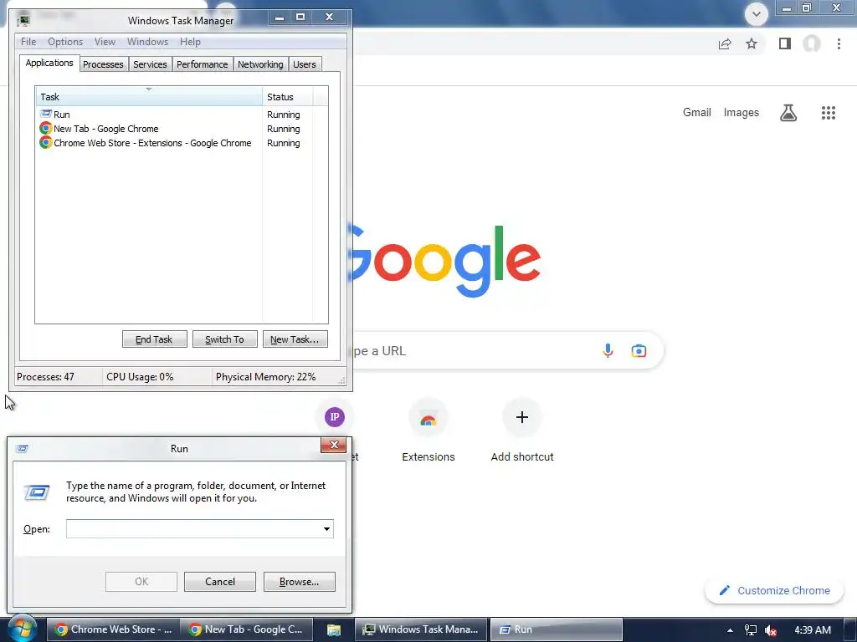The width and height of the screenshot is (857, 642).
Task: Switch to the Performance tab
Action: point(203,64)
